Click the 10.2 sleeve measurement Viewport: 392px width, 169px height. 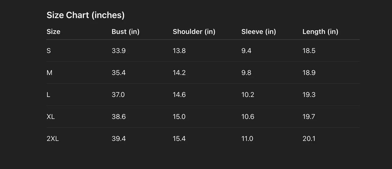tap(248, 95)
